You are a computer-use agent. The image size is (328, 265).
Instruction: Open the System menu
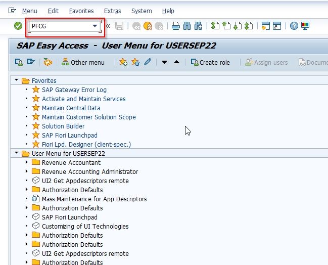142,11
